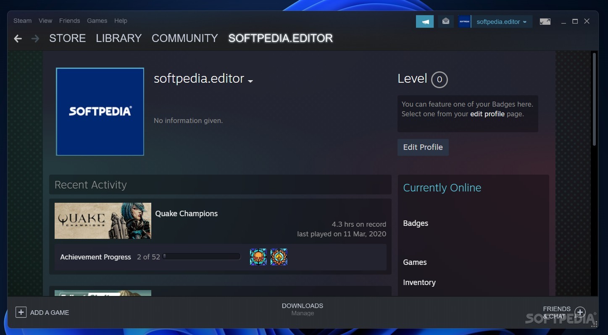Viewport: 608px width, 335px height.
Task: Click the Quake Champions banner image
Action: click(103, 221)
